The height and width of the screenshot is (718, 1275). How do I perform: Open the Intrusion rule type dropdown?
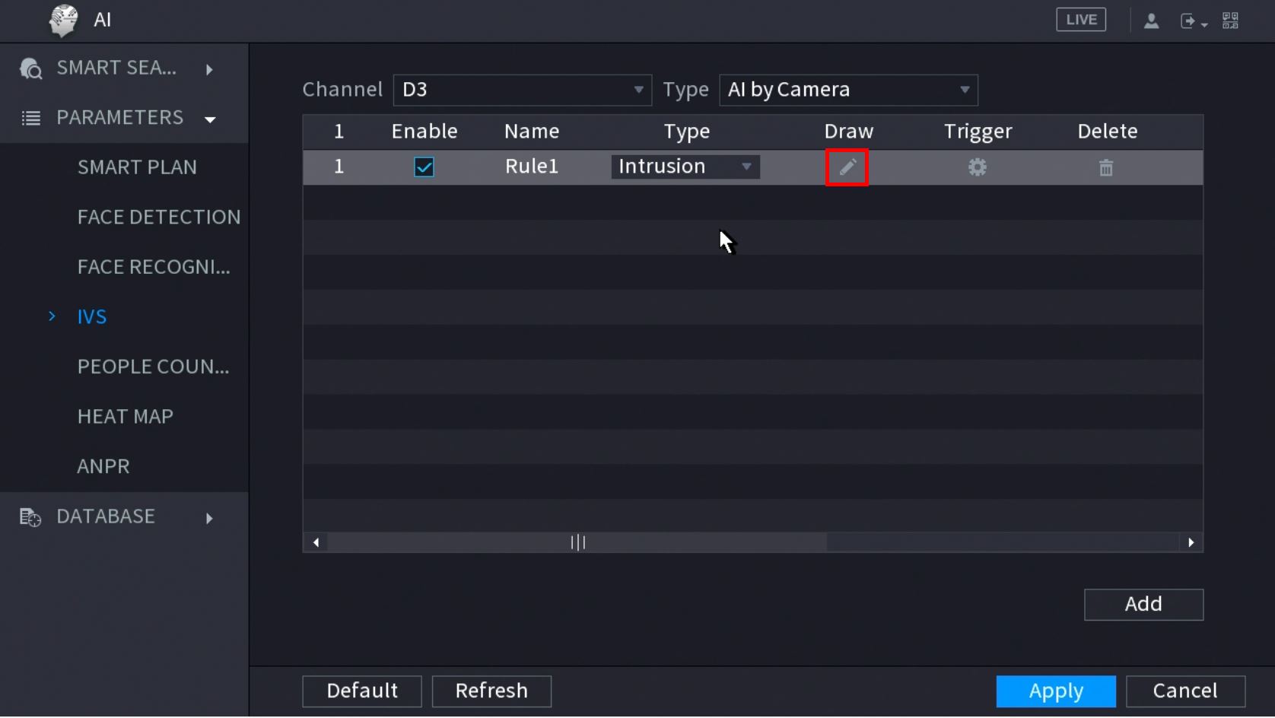point(685,167)
